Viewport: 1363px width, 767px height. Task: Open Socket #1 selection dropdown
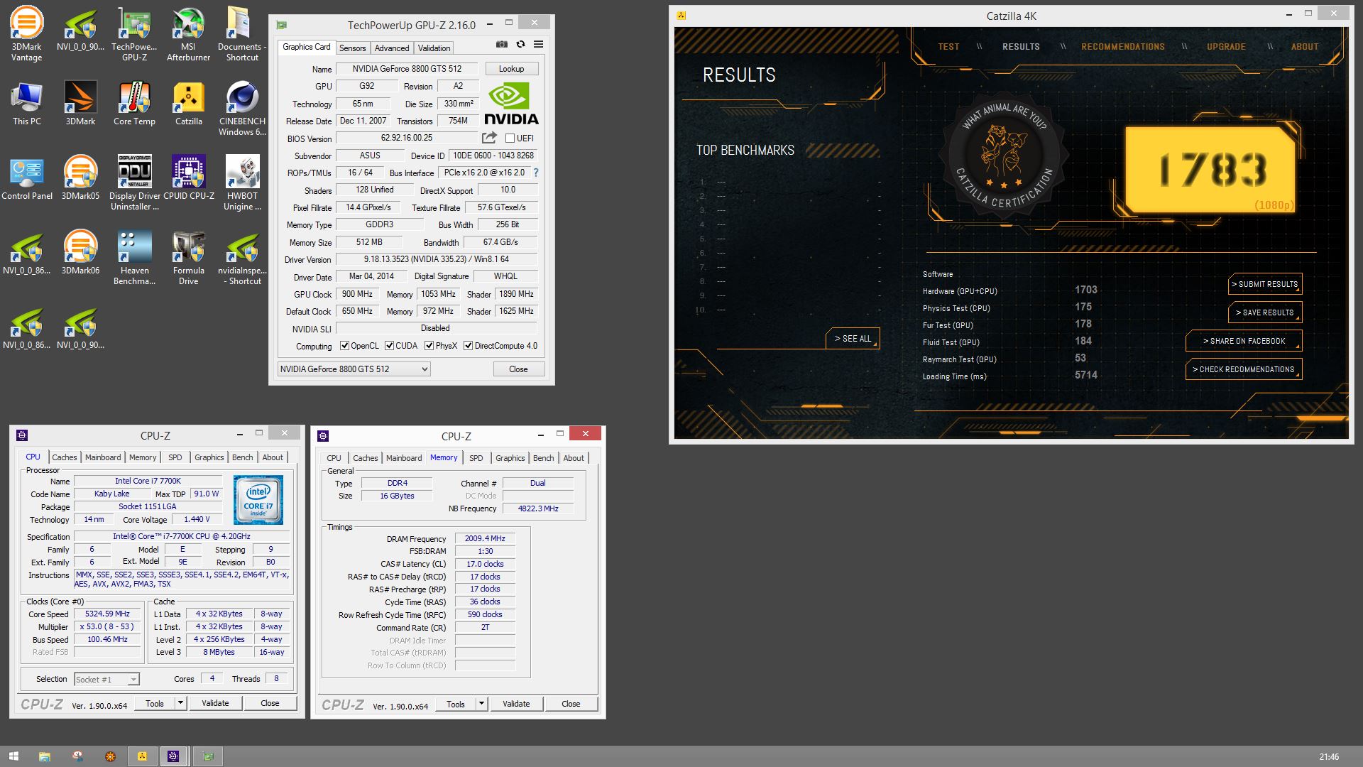[x=106, y=680]
